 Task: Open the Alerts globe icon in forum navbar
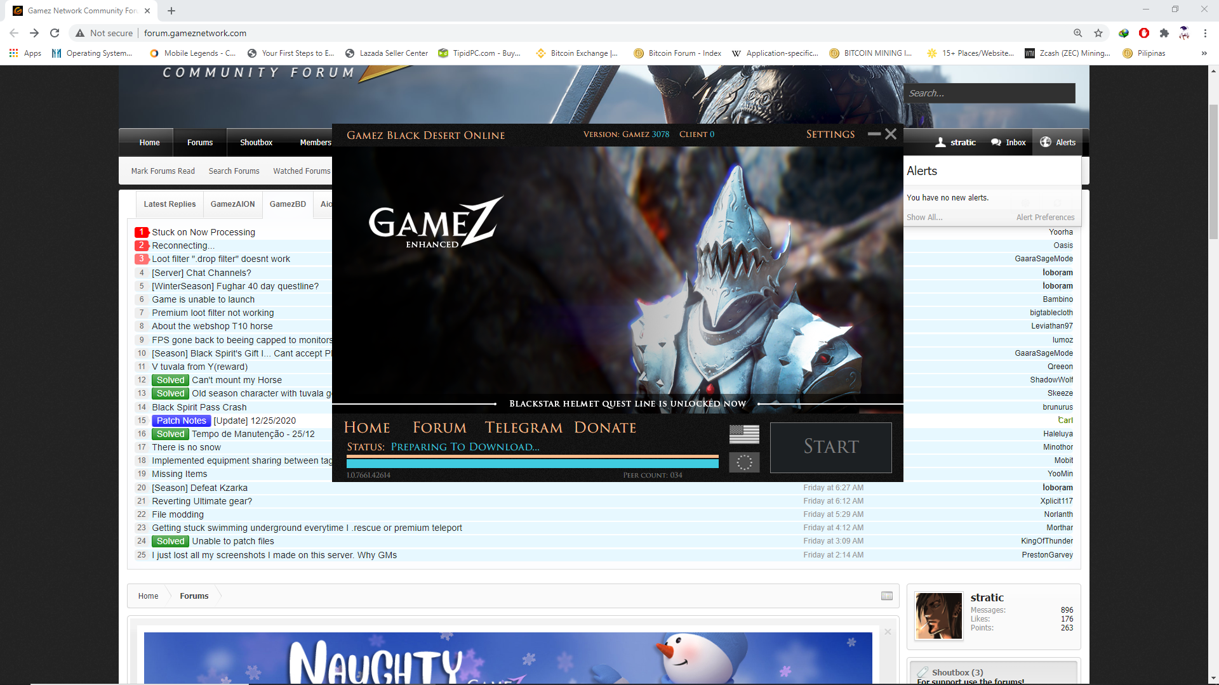(1046, 142)
